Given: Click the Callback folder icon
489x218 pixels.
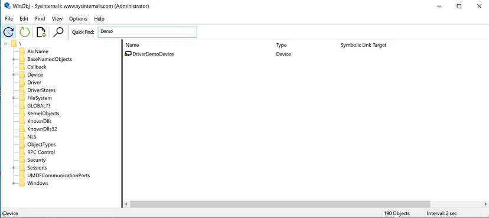Looking at the screenshot, I should click(x=21, y=67).
